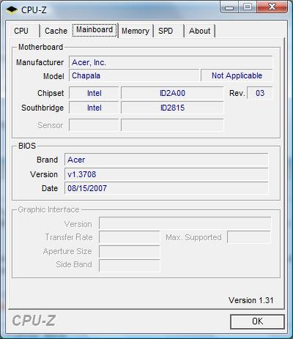Click the Motherboard group heading
This screenshot has height=339, width=293.
[x=41, y=47]
